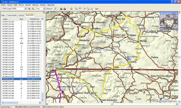Select the route tool icon

point(88,9)
